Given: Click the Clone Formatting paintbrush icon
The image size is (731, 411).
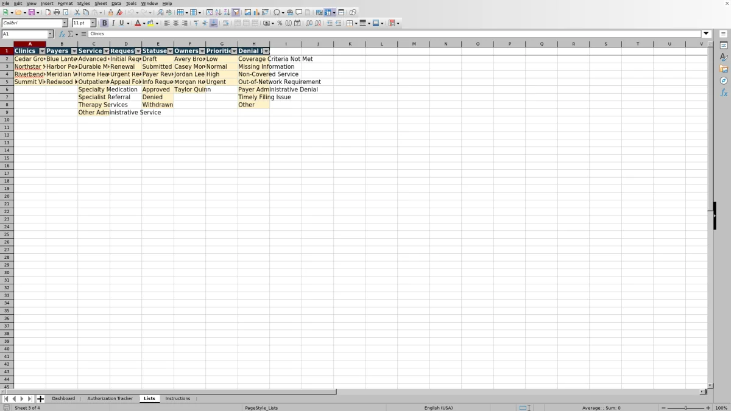Looking at the screenshot, I should [110, 12].
